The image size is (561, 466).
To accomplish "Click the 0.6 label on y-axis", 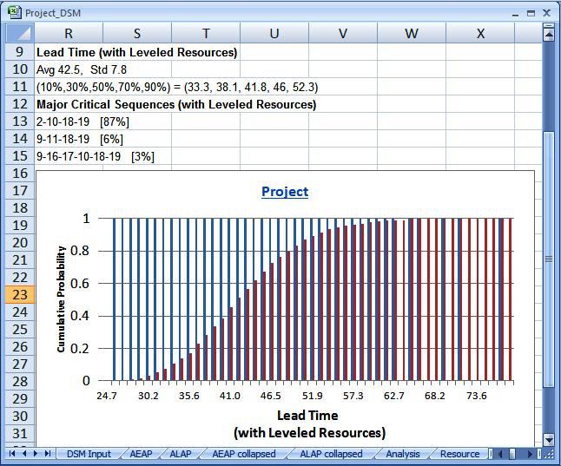I will (80, 284).
